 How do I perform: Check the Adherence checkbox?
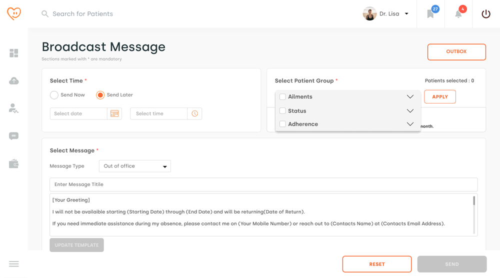[x=282, y=124]
